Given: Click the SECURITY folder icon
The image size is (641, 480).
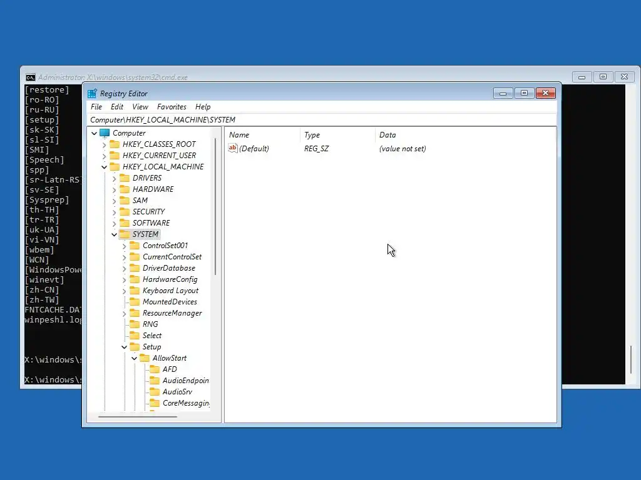Looking at the screenshot, I should pyautogui.click(x=125, y=211).
